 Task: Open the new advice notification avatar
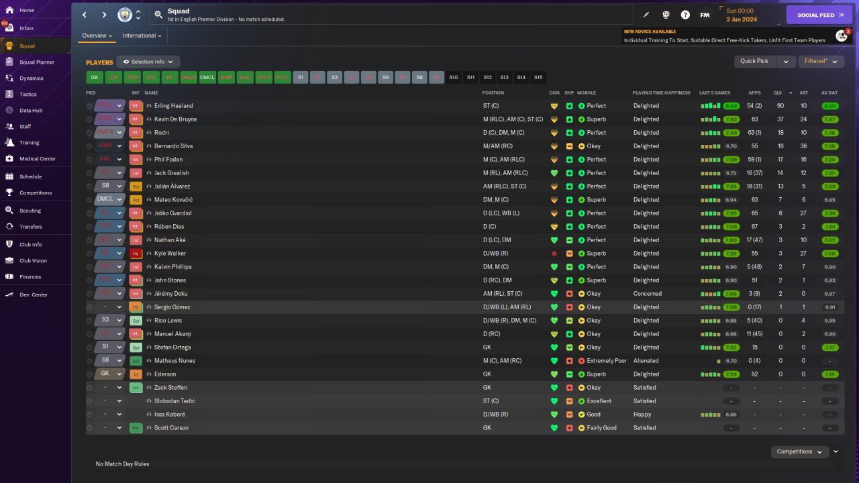[842, 36]
